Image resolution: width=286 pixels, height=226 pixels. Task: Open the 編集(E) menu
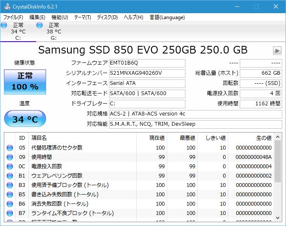37,17
